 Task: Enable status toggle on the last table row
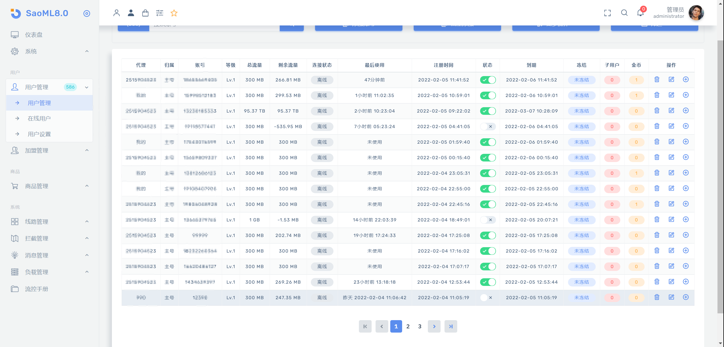tap(488, 298)
